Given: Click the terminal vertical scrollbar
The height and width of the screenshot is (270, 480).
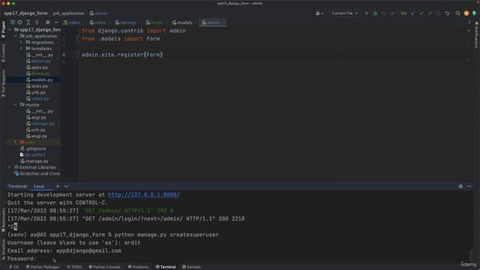Looking at the screenshot, I should coord(470,255).
